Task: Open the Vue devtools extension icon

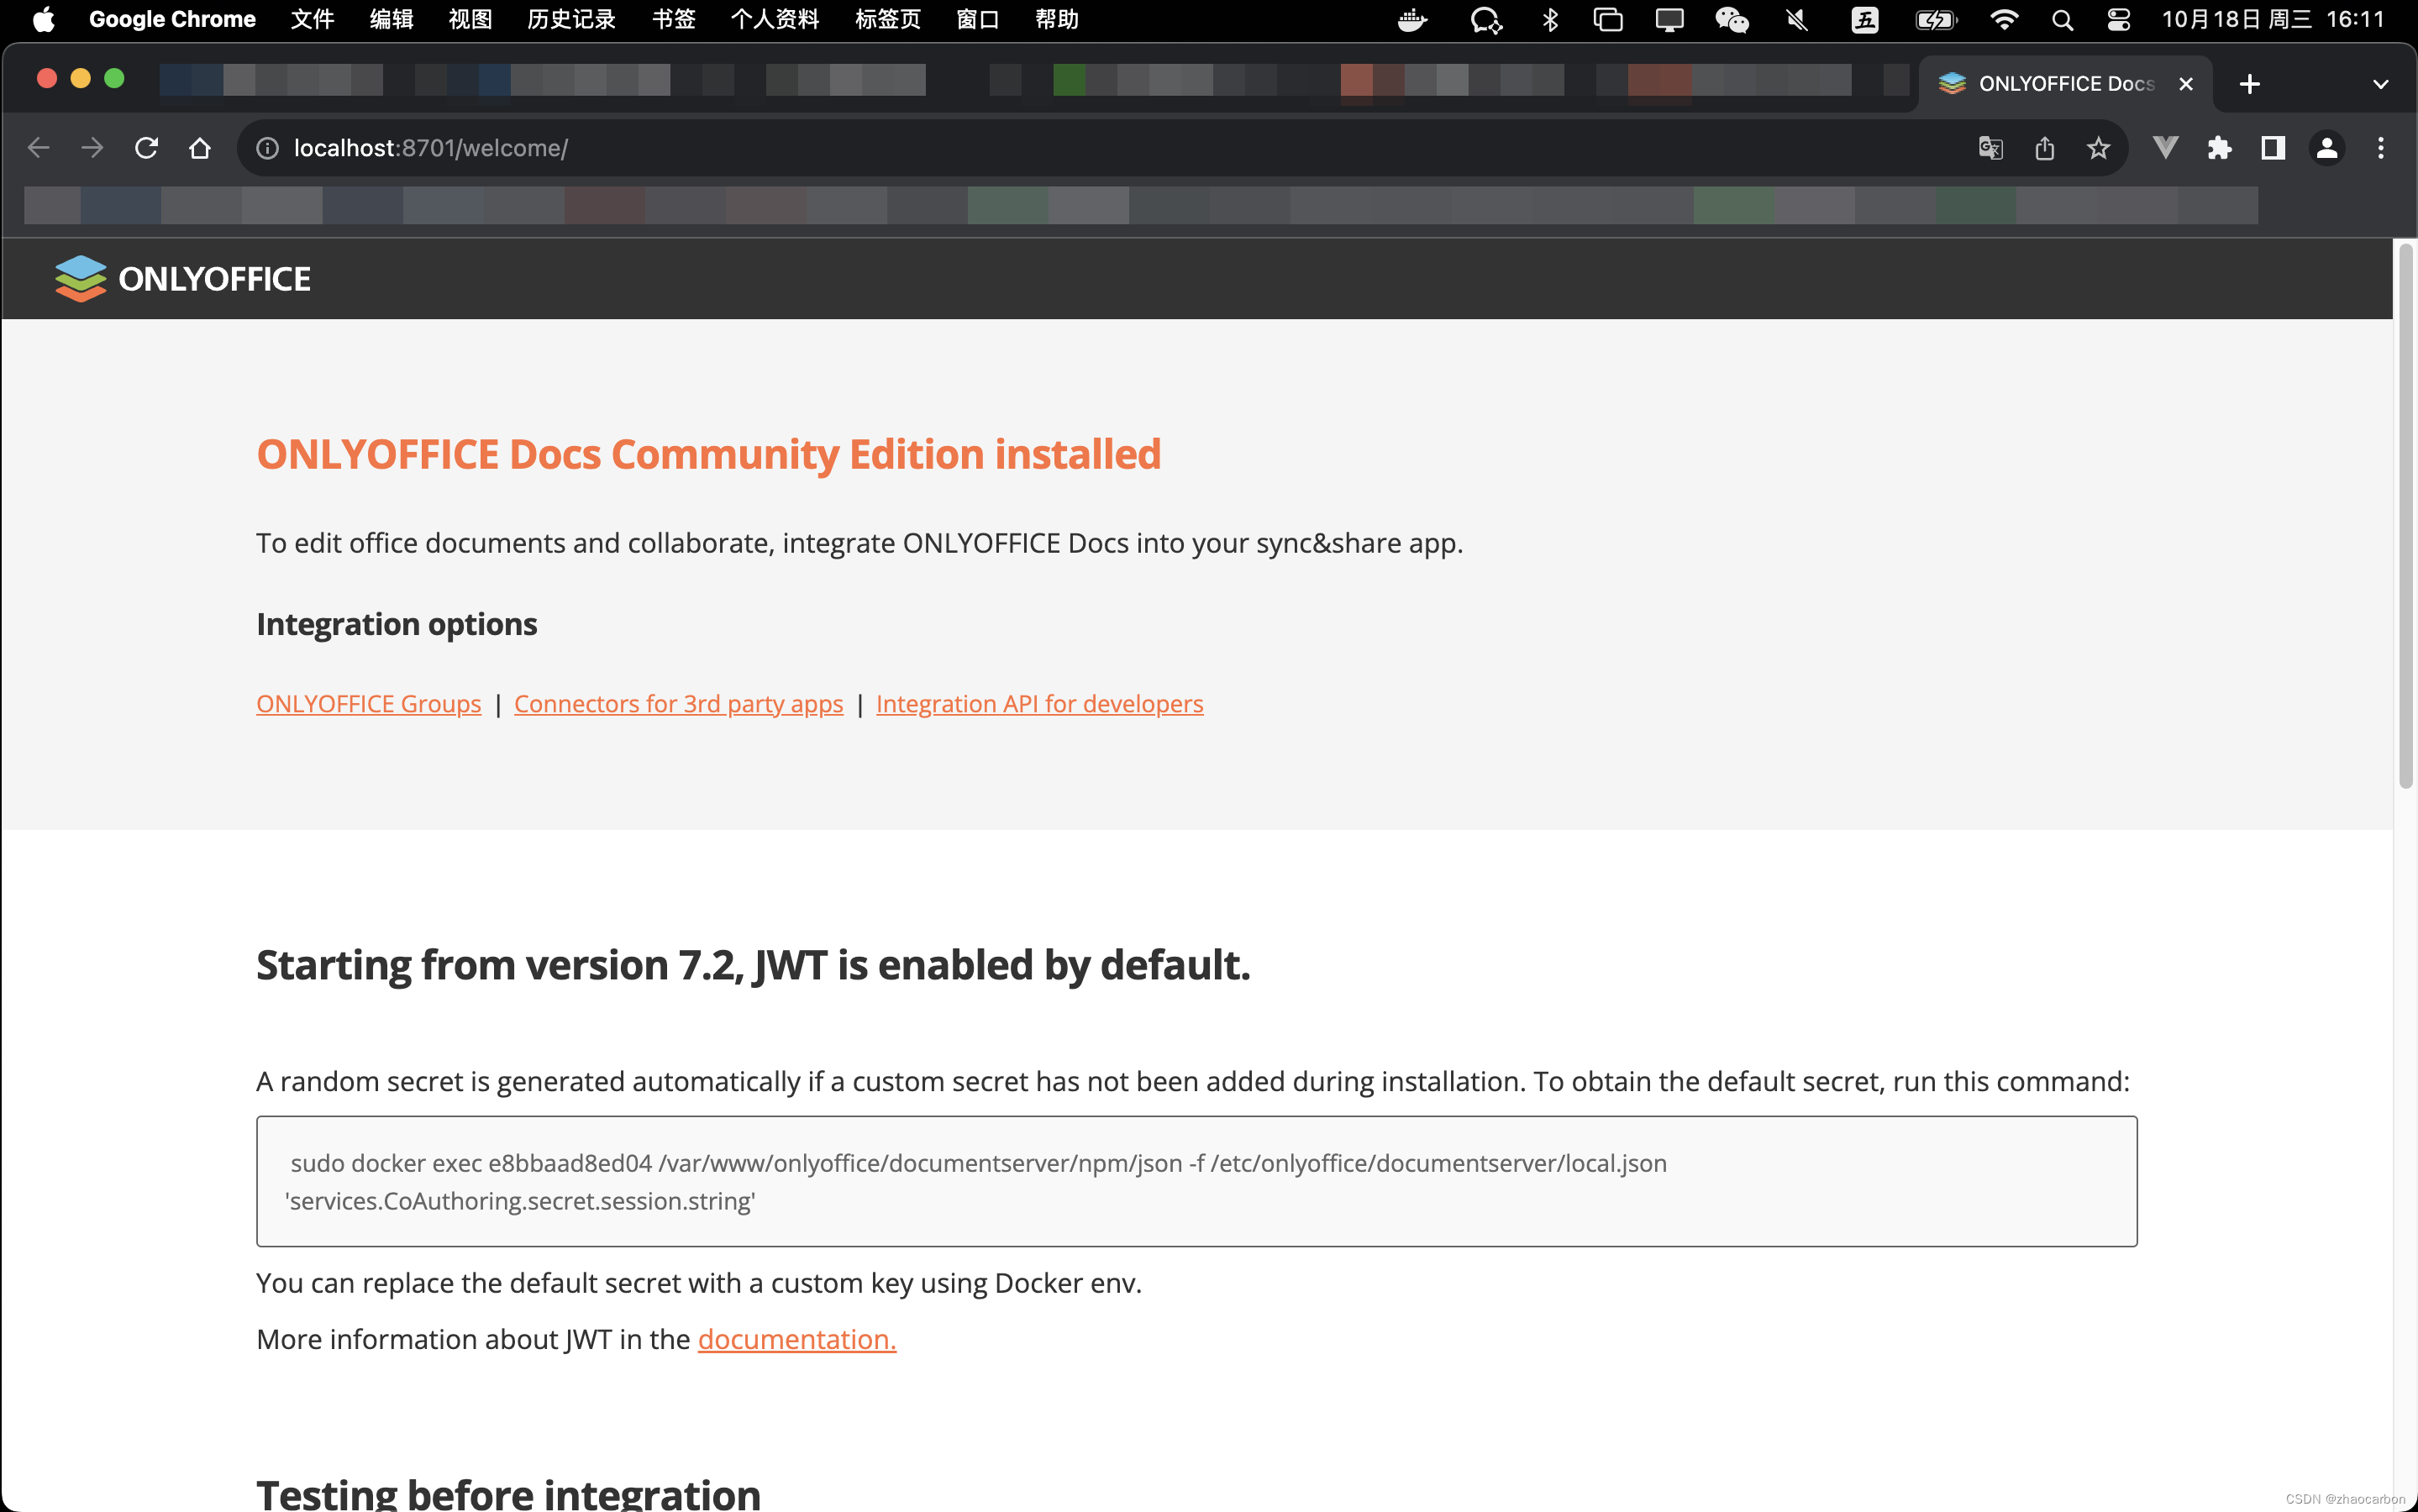Action: (x=2165, y=148)
